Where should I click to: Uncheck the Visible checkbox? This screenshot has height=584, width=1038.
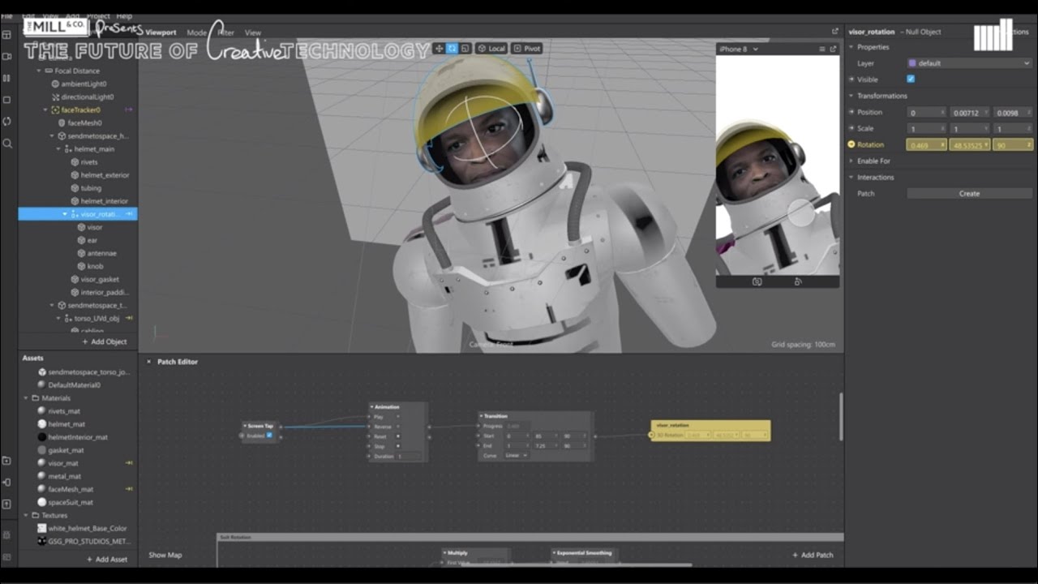(x=911, y=79)
